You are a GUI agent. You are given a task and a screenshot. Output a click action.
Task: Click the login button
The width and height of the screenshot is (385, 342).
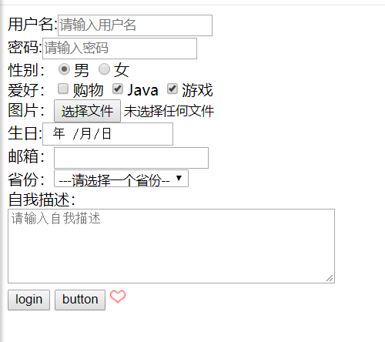(x=28, y=300)
